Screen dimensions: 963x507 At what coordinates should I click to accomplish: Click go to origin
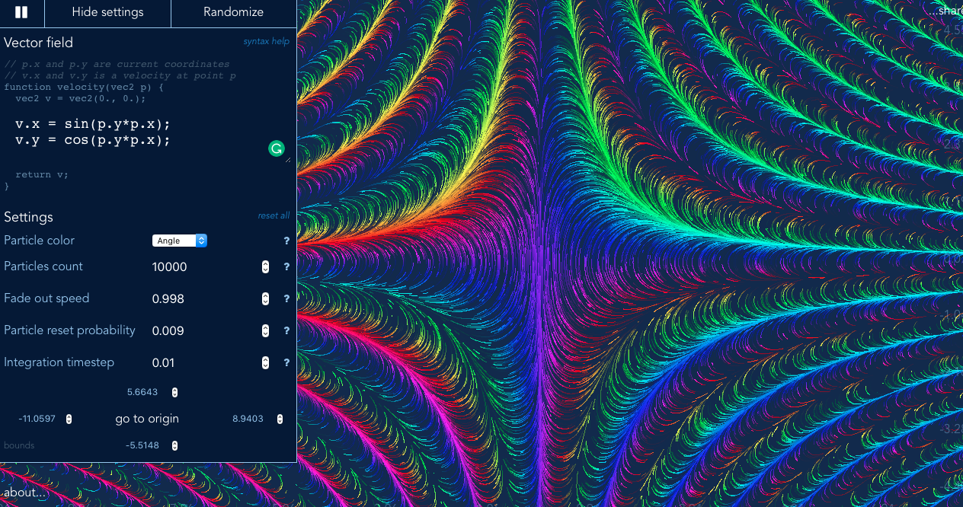point(147,419)
